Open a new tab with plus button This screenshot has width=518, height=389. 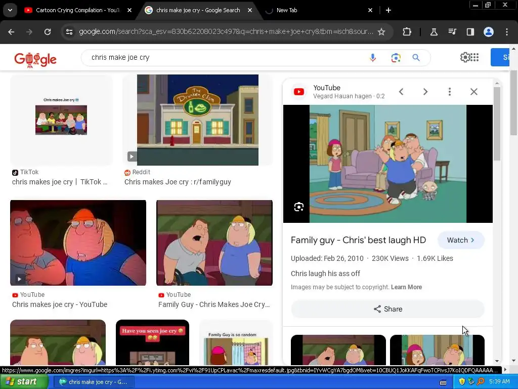388,10
